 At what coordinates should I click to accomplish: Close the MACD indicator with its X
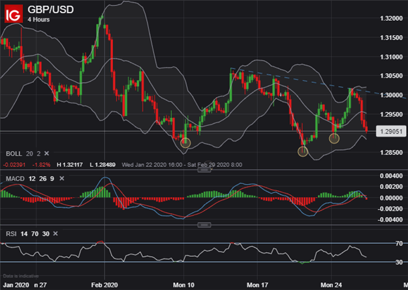pos(61,179)
